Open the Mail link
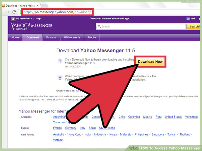Image resolution: width=202 pixels, height=151 pixels. (193, 19)
